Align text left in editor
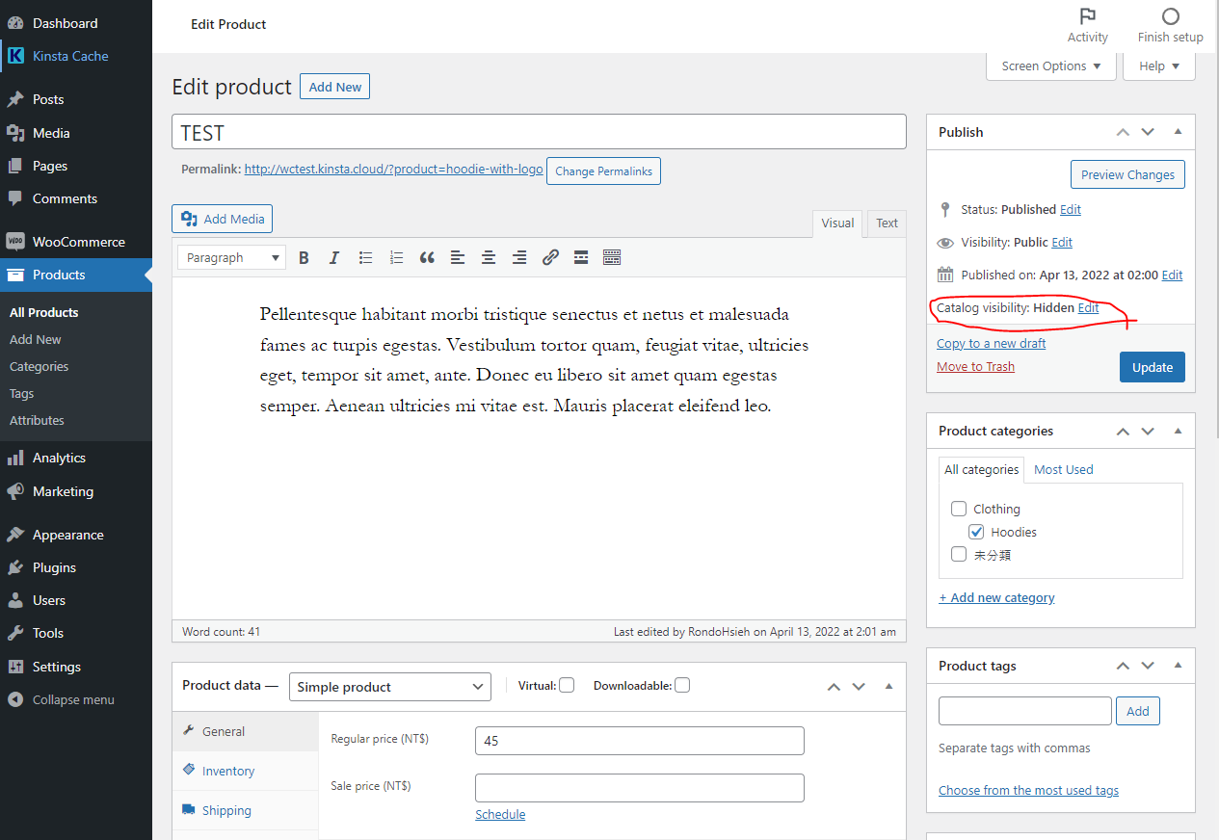 [458, 257]
